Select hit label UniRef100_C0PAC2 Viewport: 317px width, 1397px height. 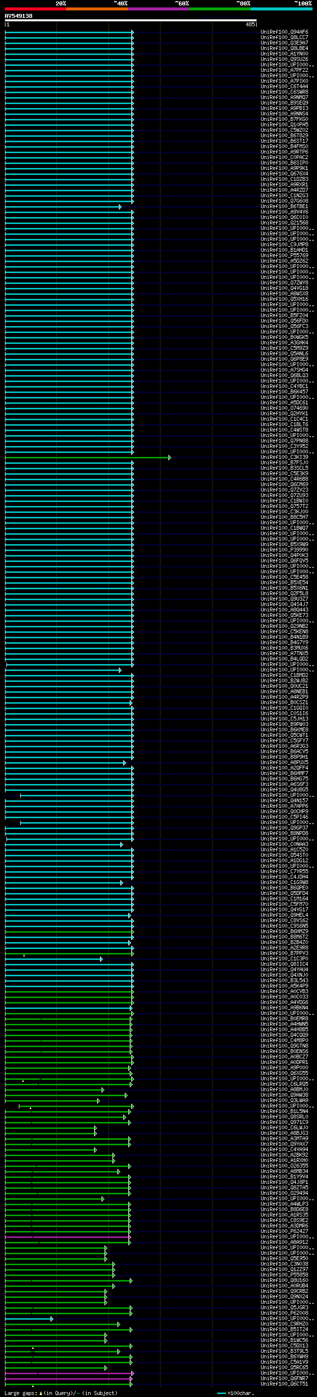284,157
